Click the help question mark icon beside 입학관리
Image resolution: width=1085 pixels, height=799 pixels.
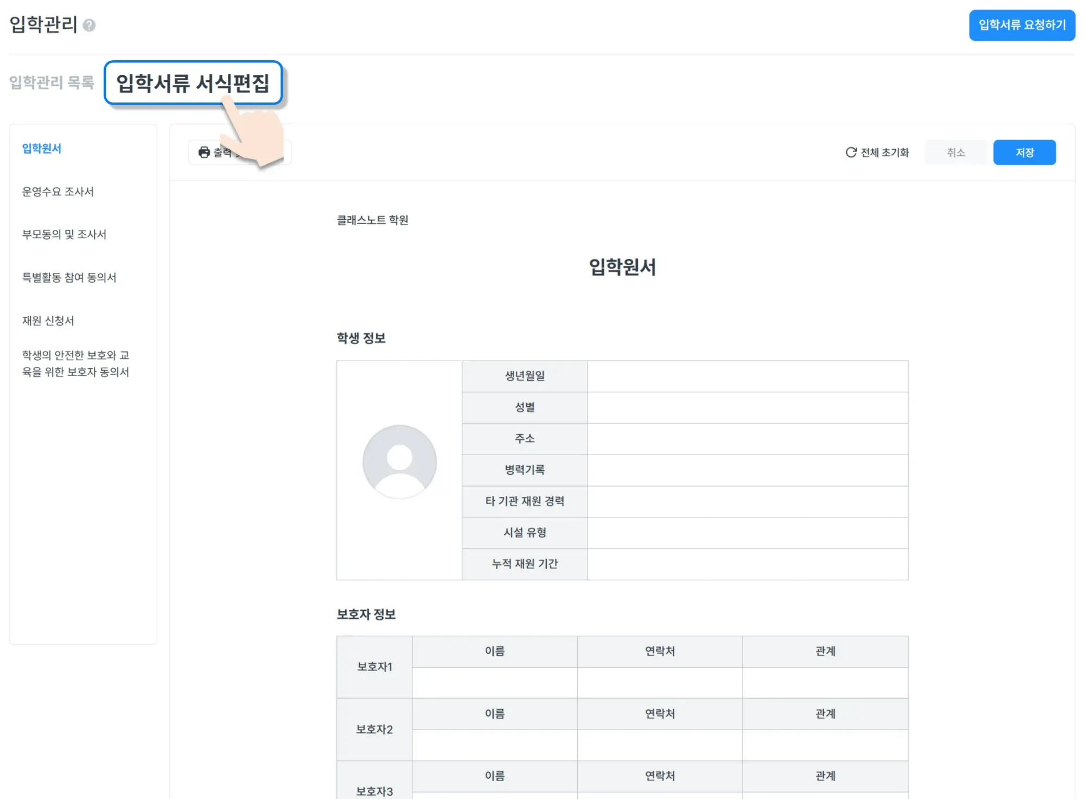point(89,25)
